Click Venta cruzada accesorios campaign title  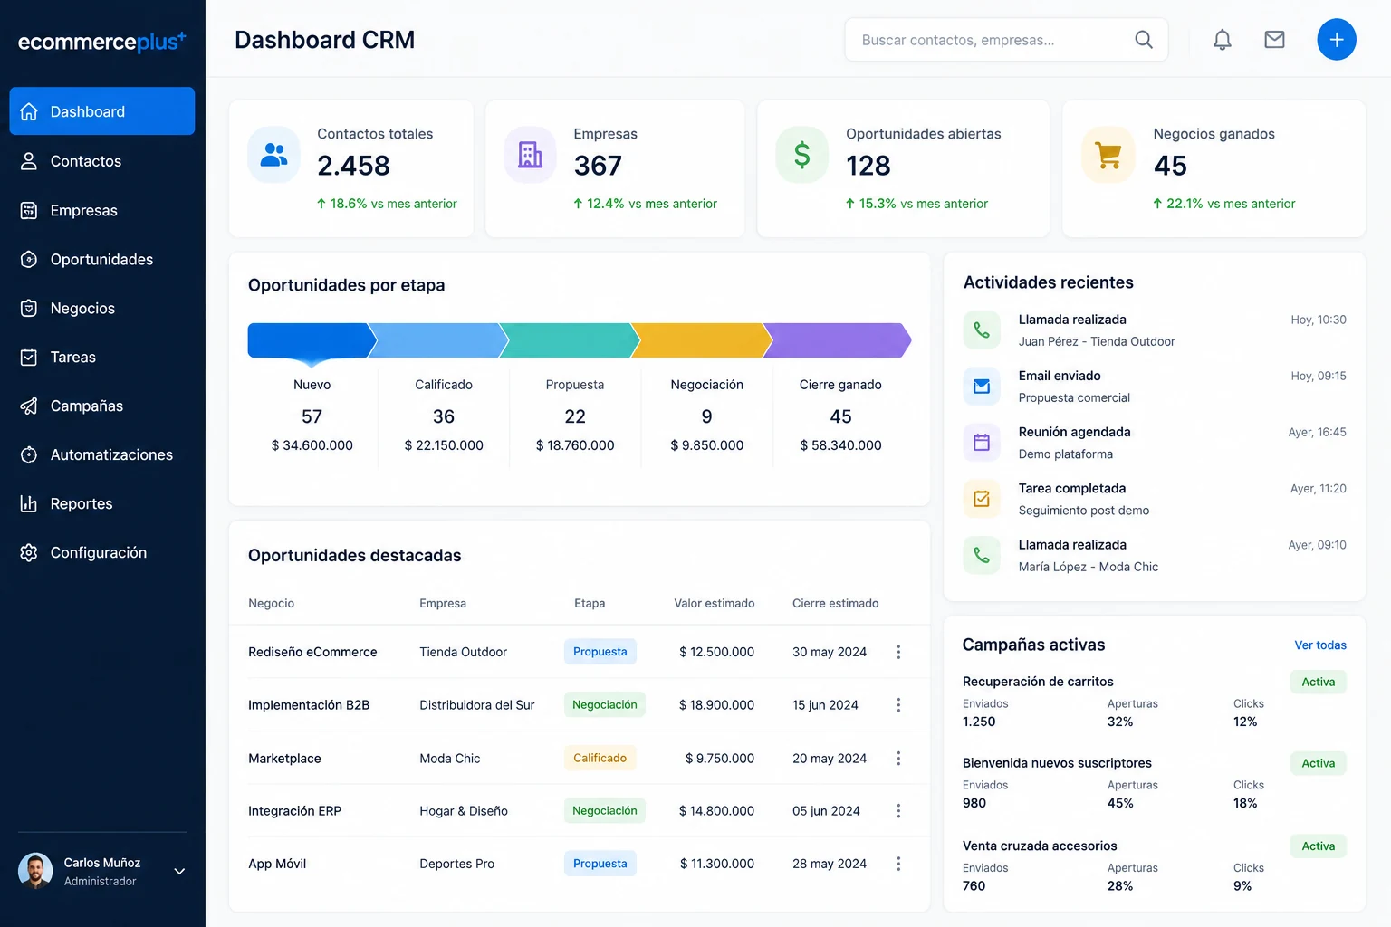pyautogui.click(x=1040, y=846)
